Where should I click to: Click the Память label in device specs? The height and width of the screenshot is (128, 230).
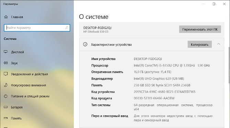(97, 85)
